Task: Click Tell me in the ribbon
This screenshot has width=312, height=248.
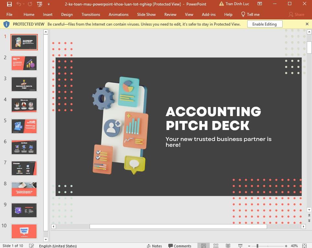Action: [250, 14]
